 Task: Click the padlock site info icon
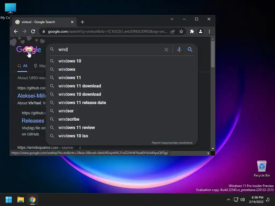pos(44,32)
